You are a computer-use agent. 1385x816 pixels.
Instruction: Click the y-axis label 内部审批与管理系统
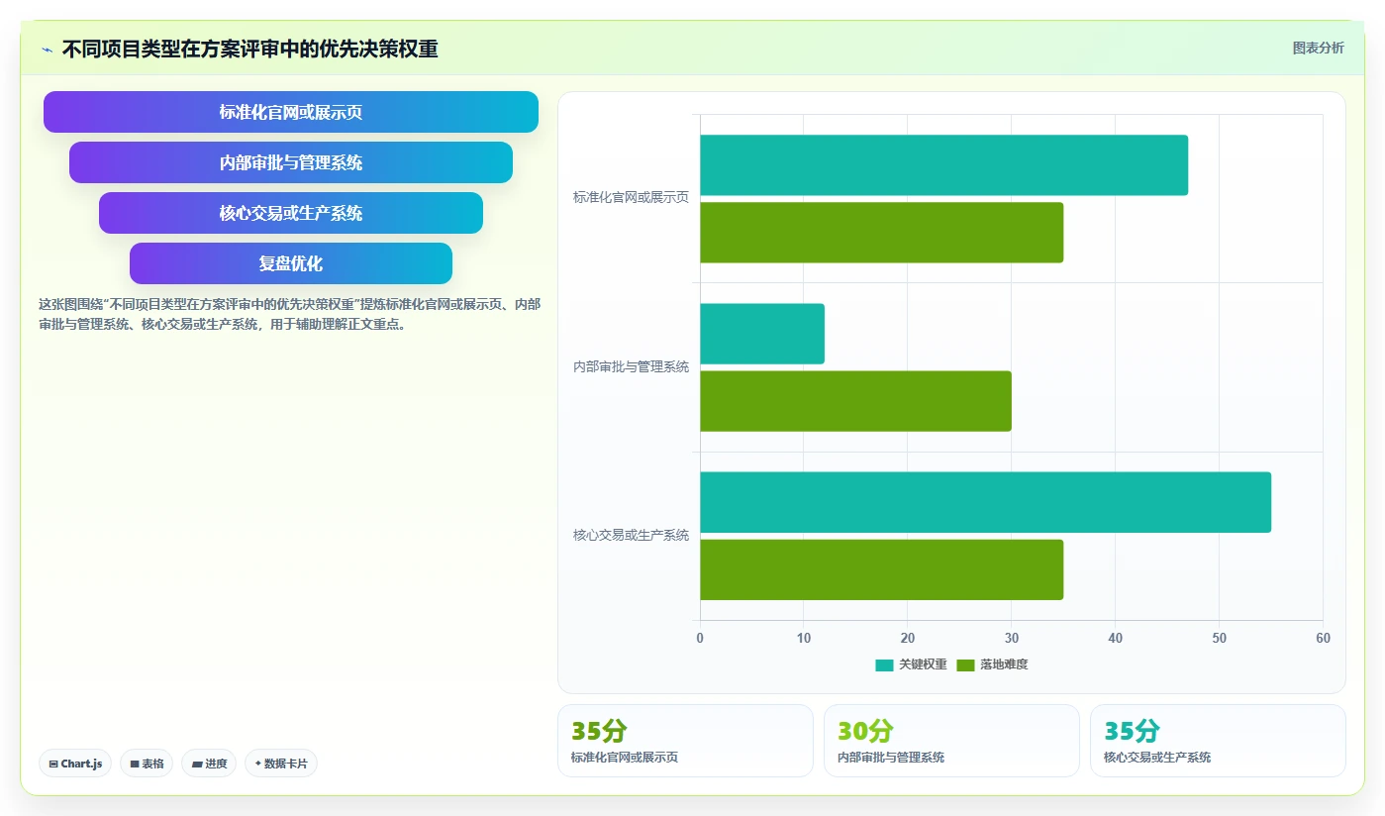pyautogui.click(x=631, y=366)
